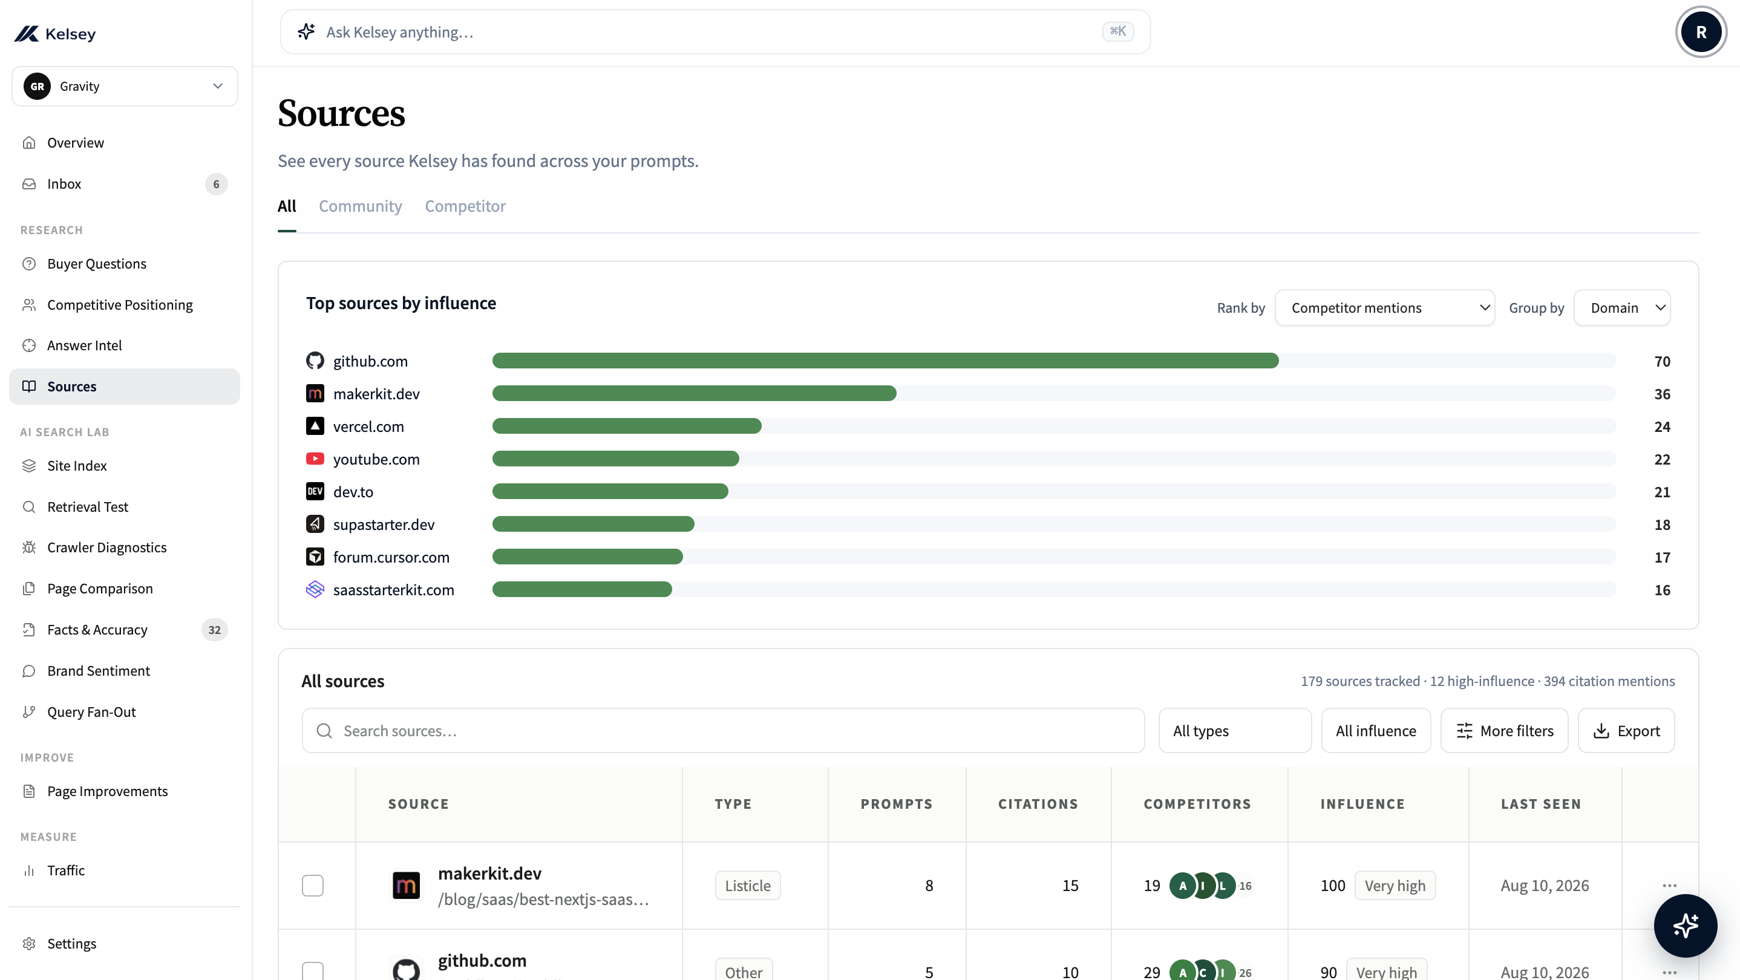Click the youtube.com icon in influence chart
Viewport: 1740px width, 980px height.
315,459
